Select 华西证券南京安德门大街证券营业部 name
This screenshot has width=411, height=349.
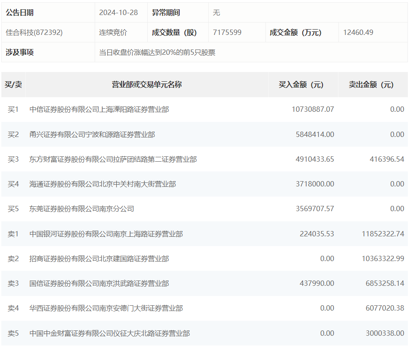(x=106, y=308)
